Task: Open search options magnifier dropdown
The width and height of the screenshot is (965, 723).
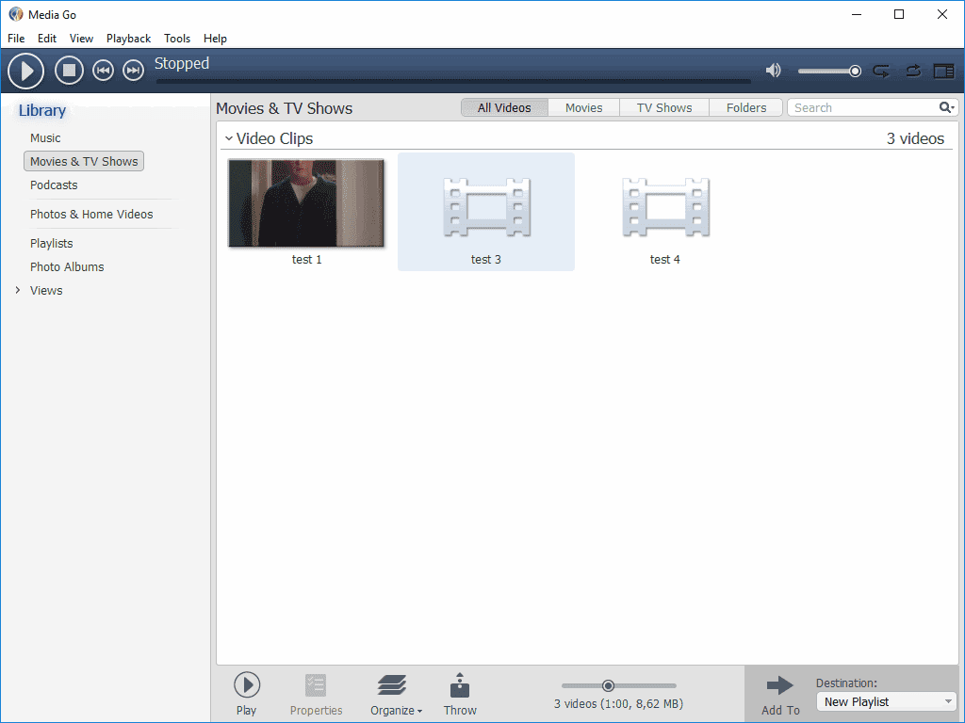Action: click(x=947, y=107)
